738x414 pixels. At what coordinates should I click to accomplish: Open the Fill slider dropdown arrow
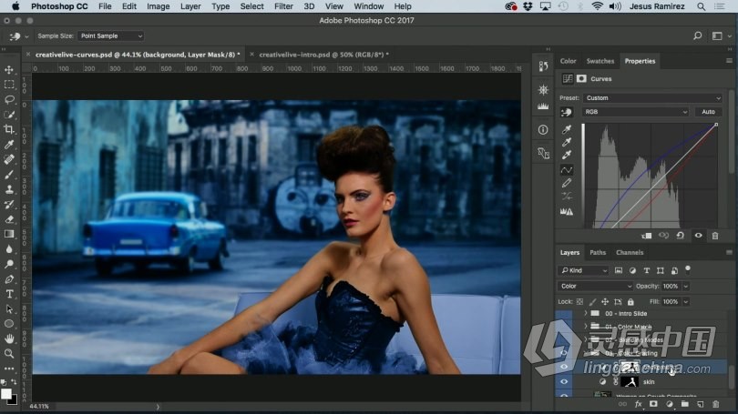(x=686, y=302)
